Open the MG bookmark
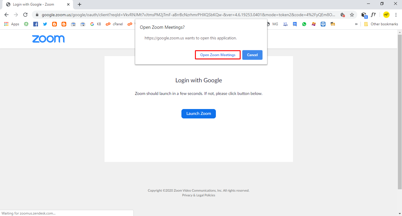Viewport: 402px width, 216px height. [273, 24]
